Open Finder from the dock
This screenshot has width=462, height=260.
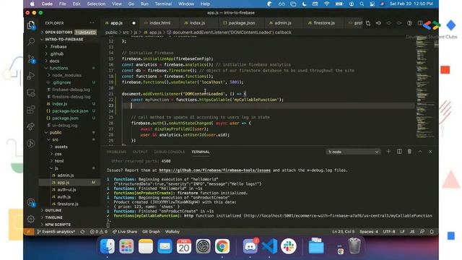108,246
